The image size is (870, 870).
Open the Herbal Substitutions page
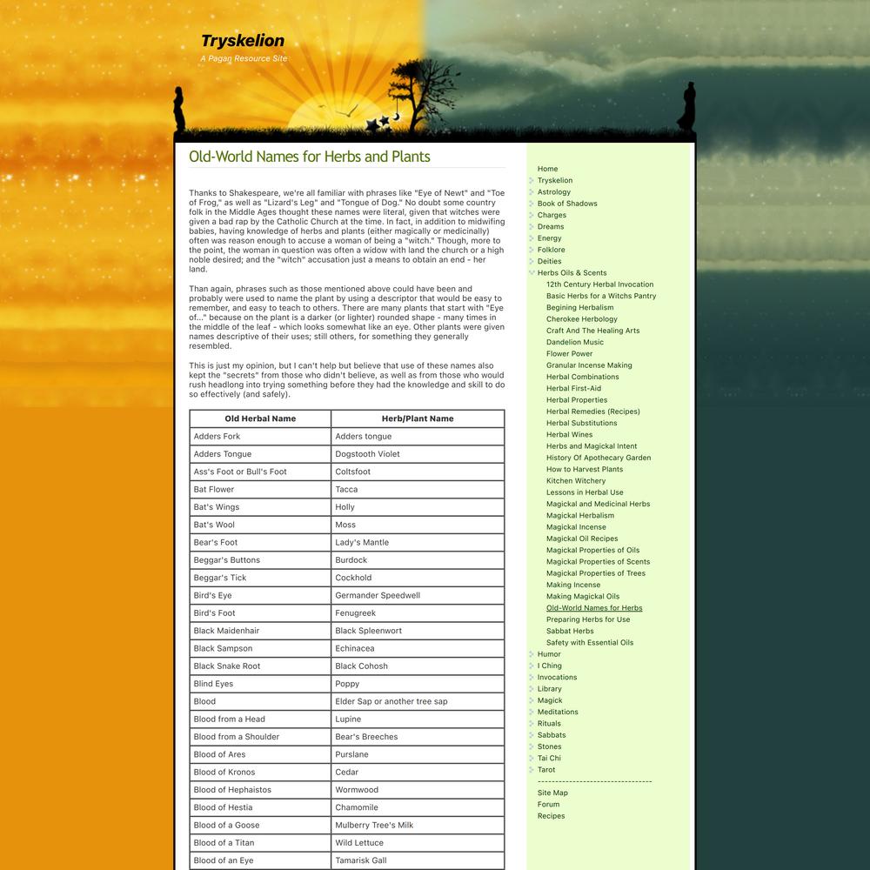pyautogui.click(x=581, y=423)
